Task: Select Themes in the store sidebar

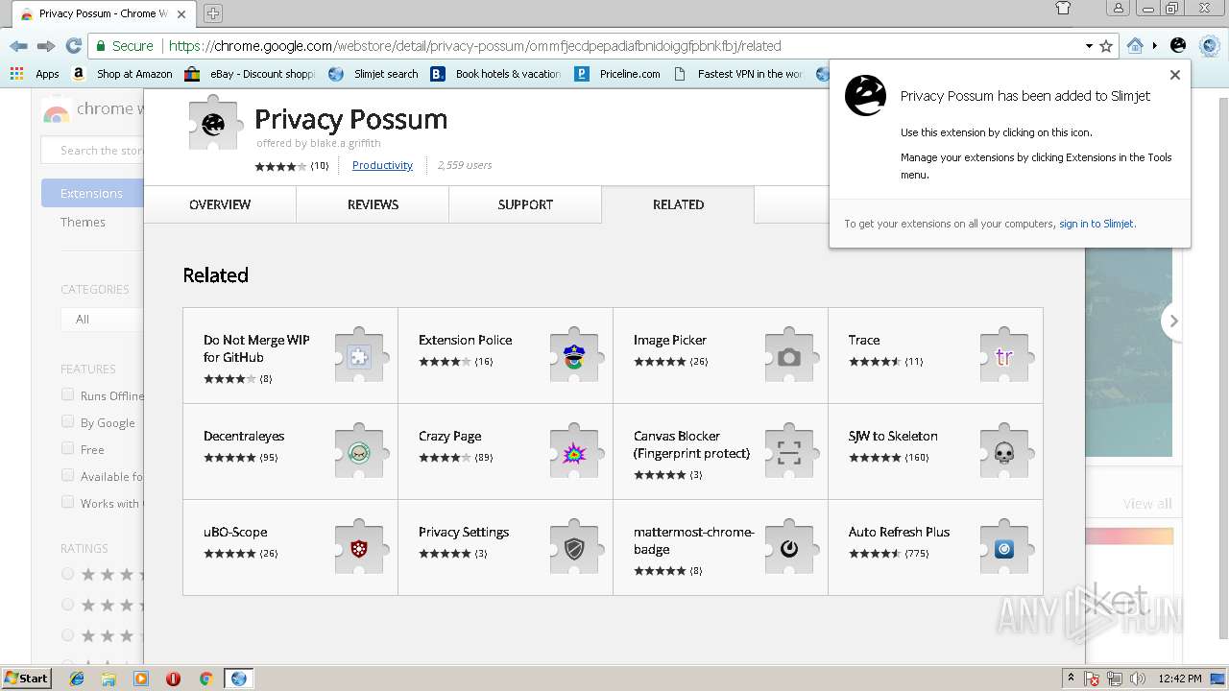Action: 84,222
